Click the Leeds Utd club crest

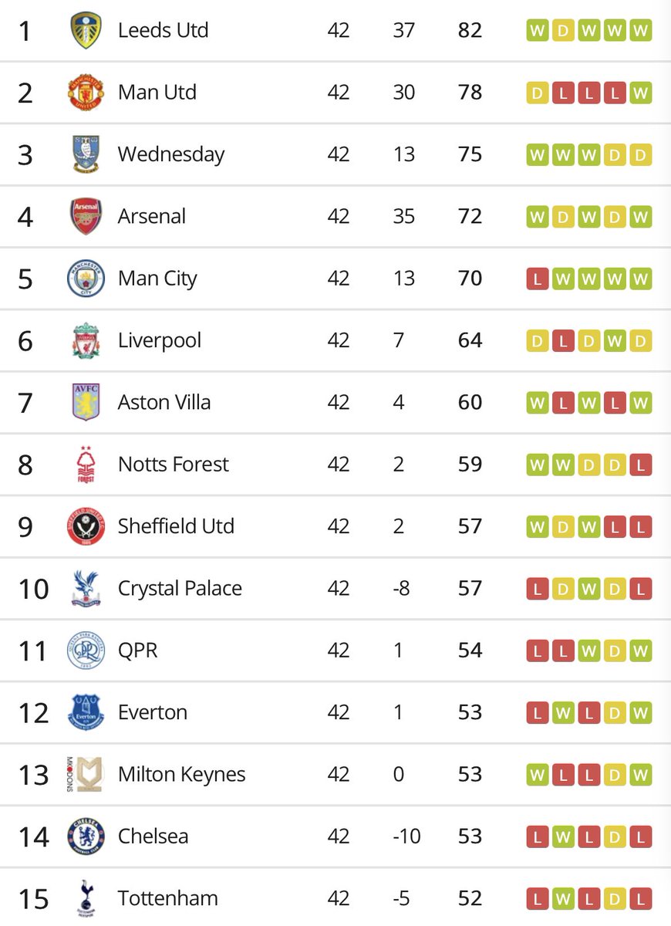[85, 31]
